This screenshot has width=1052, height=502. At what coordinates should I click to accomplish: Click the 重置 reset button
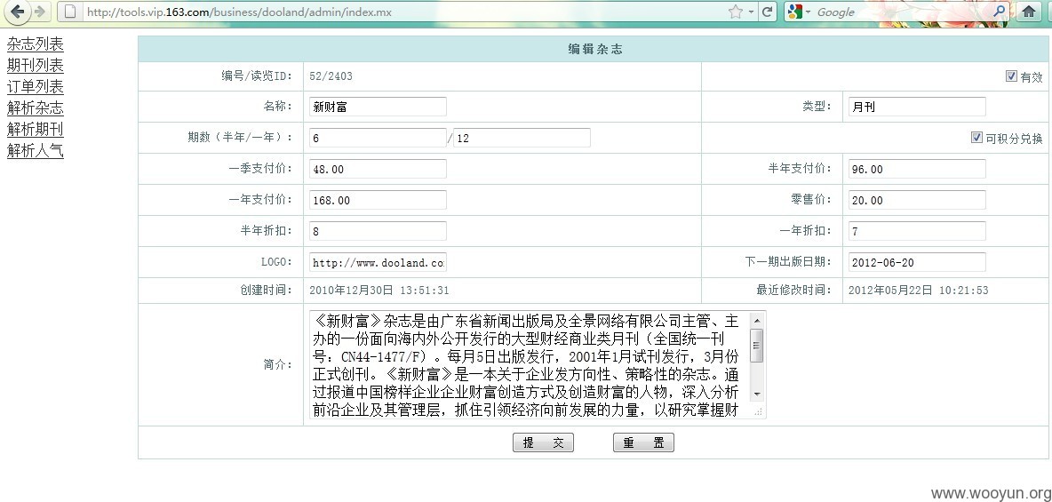pos(643,443)
